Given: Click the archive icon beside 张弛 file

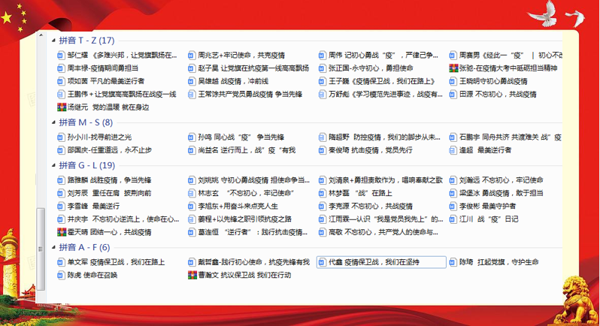Looking at the screenshot, I should [x=454, y=68].
